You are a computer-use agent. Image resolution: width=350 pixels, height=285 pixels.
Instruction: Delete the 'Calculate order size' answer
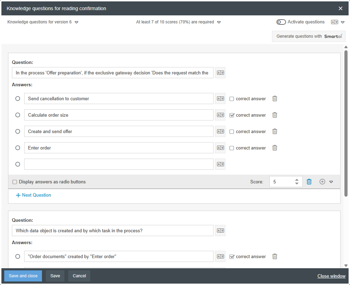pyautogui.click(x=275, y=115)
